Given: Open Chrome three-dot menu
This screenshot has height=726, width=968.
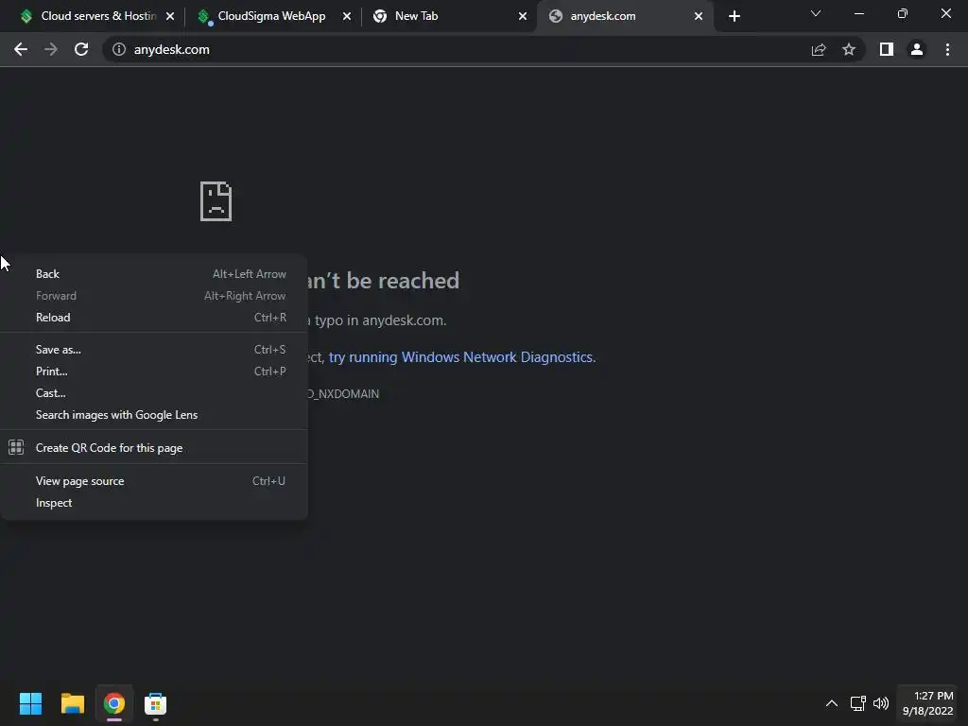Looking at the screenshot, I should (x=947, y=49).
